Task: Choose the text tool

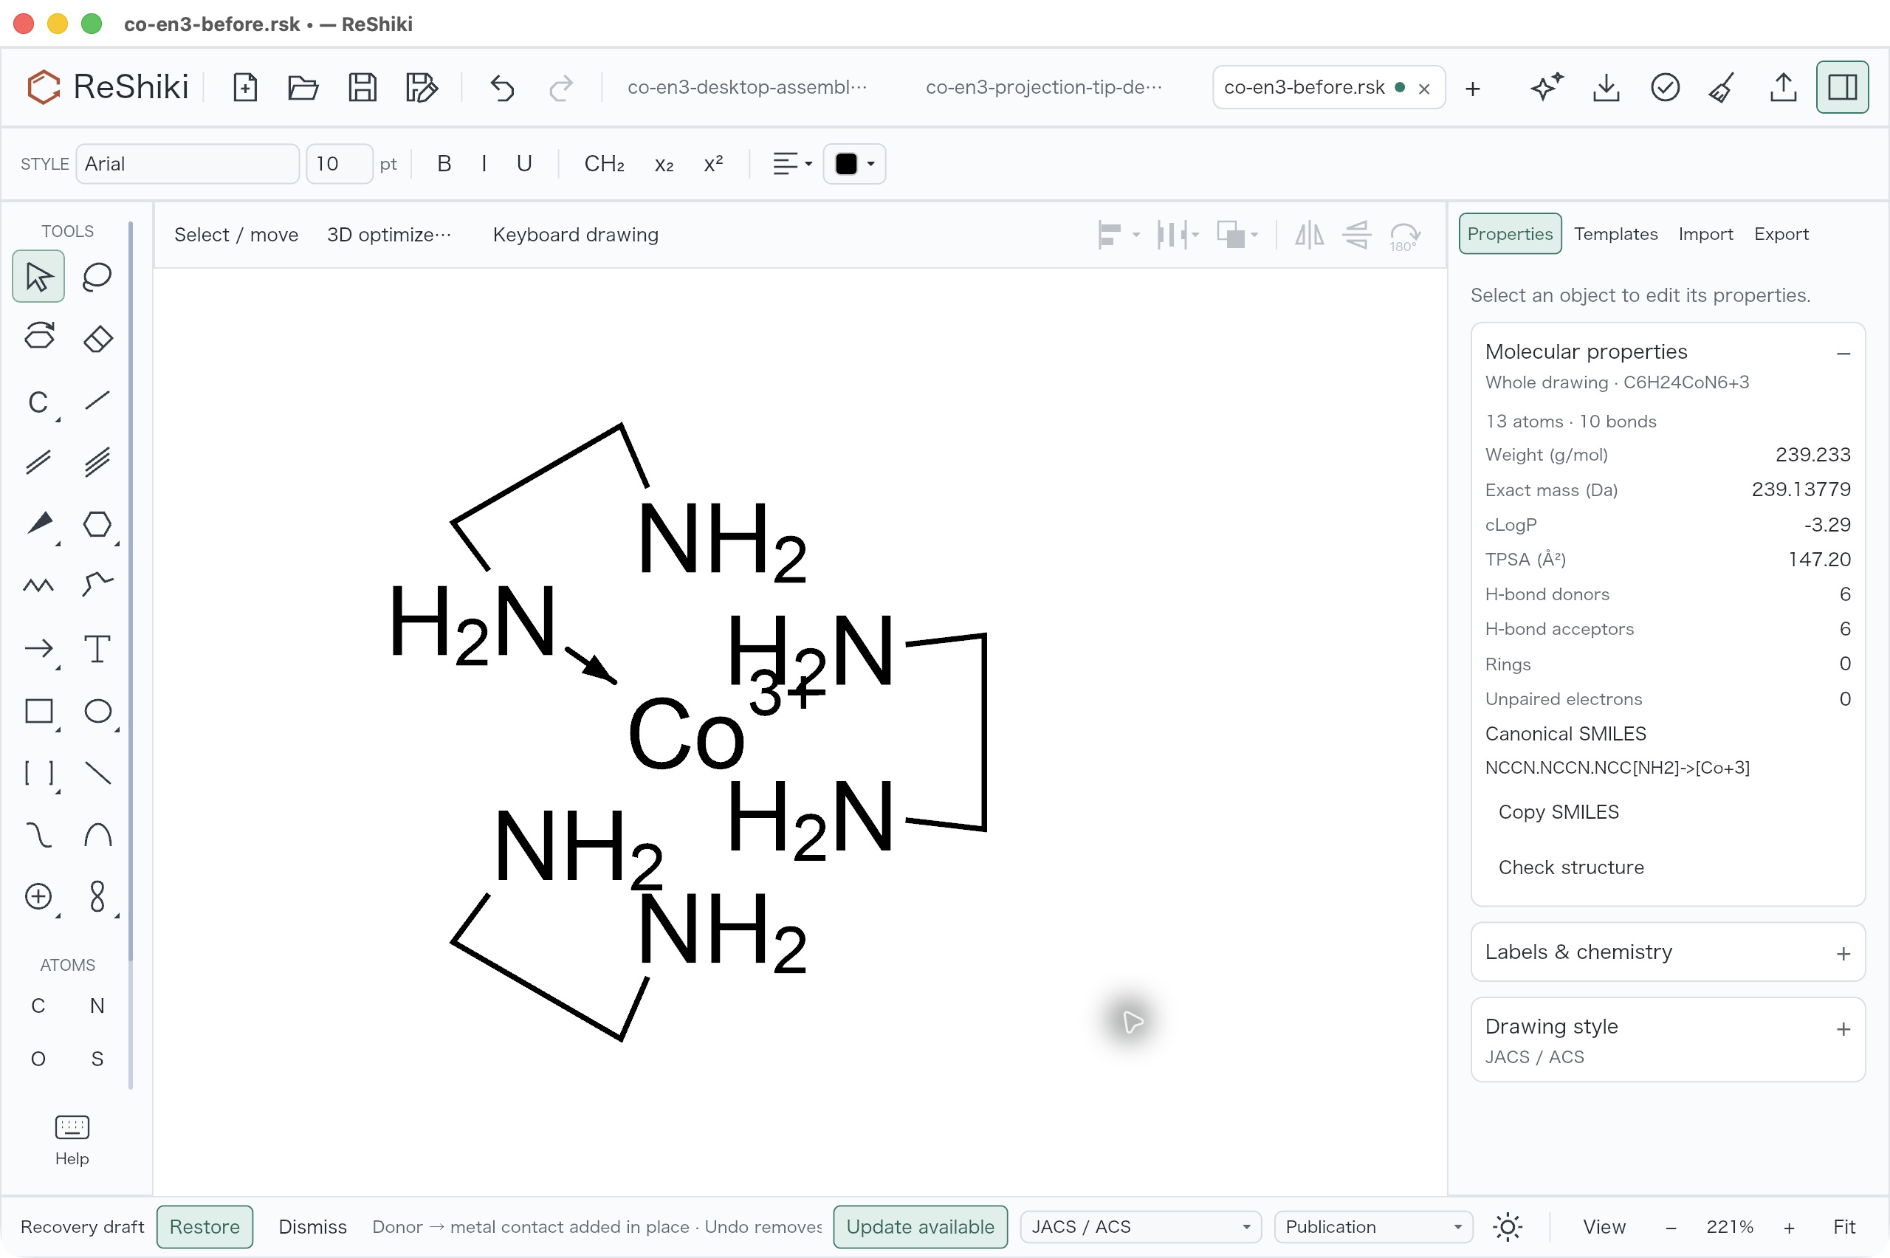Action: (97, 648)
